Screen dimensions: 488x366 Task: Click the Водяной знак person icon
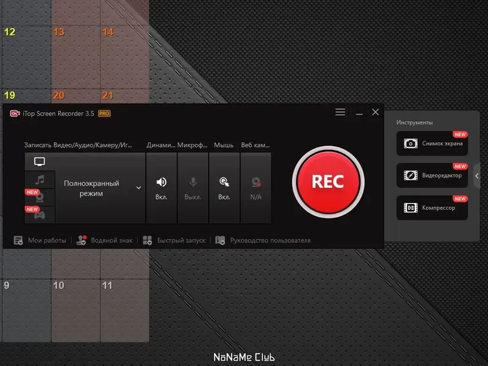(81, 240)
